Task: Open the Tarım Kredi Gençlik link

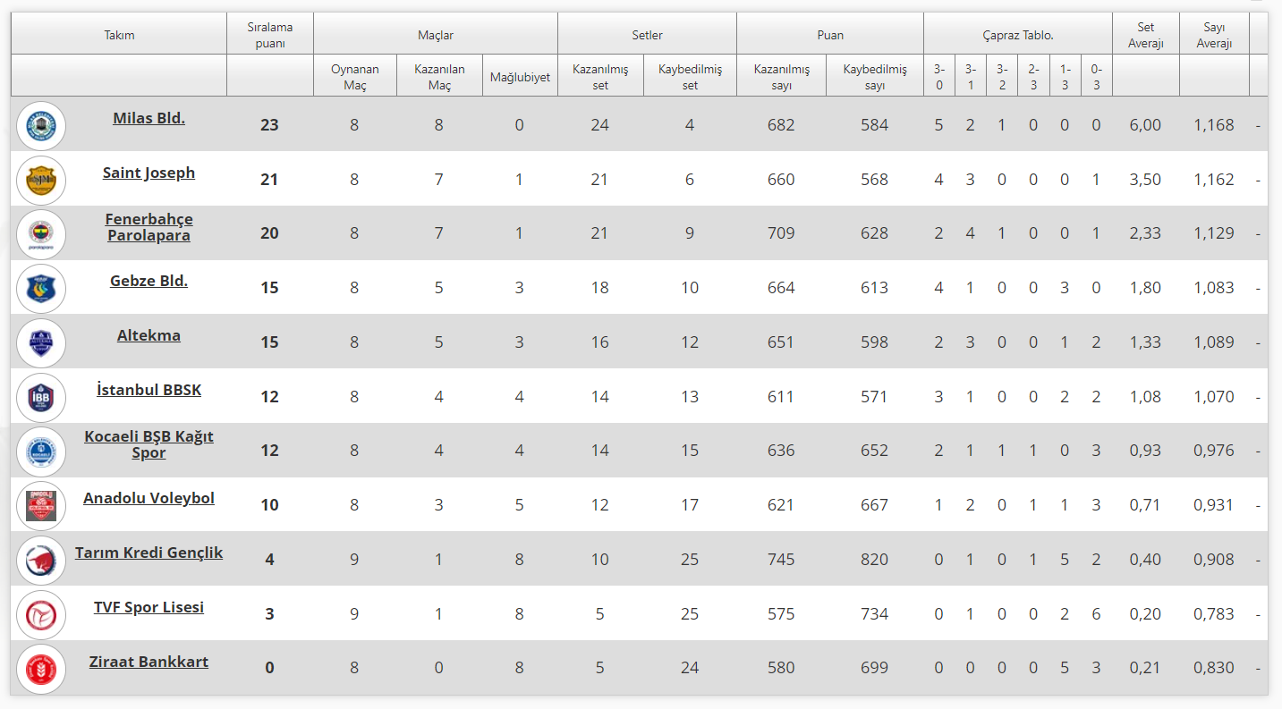Action: [149, 553]
